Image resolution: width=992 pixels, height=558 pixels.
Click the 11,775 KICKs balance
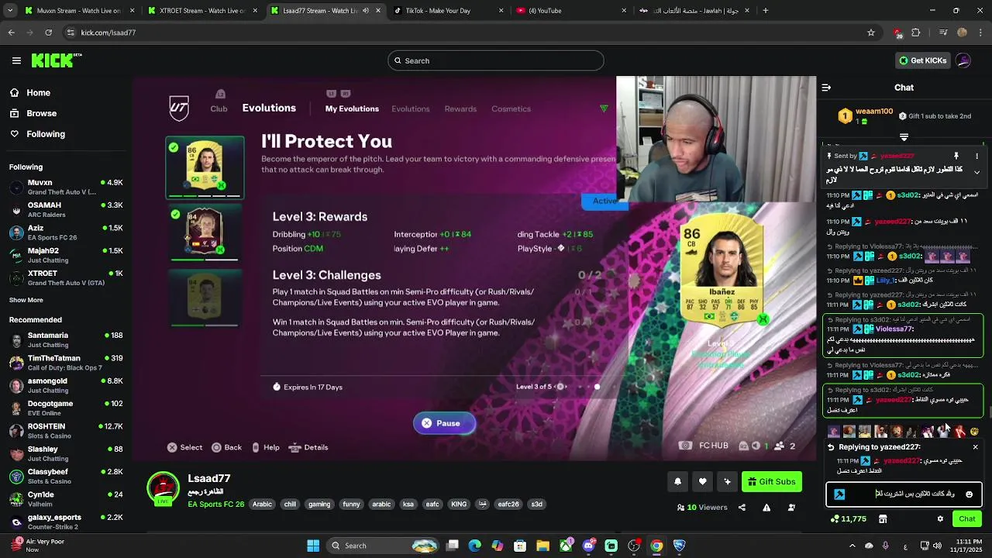pos(848,518)
